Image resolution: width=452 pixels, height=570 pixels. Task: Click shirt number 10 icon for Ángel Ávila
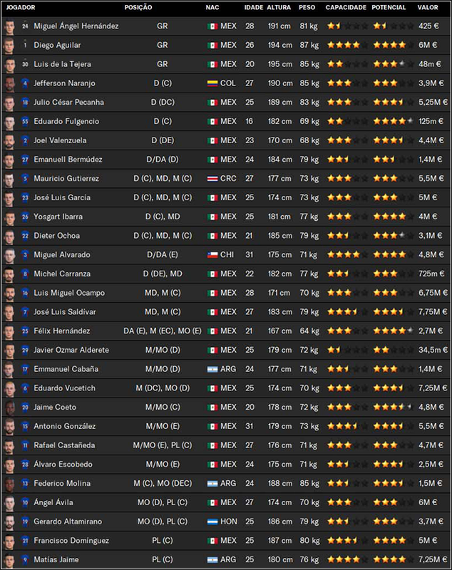[x=25, y=502]
